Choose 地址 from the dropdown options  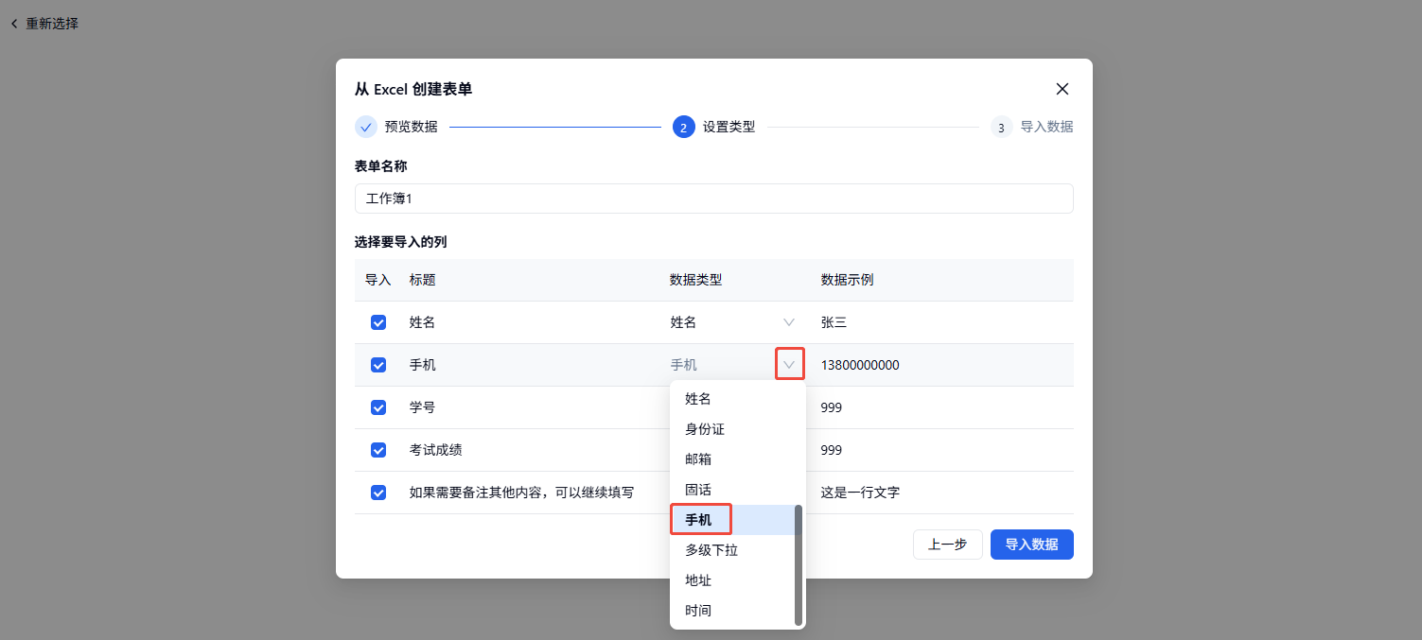pos(698,580)
